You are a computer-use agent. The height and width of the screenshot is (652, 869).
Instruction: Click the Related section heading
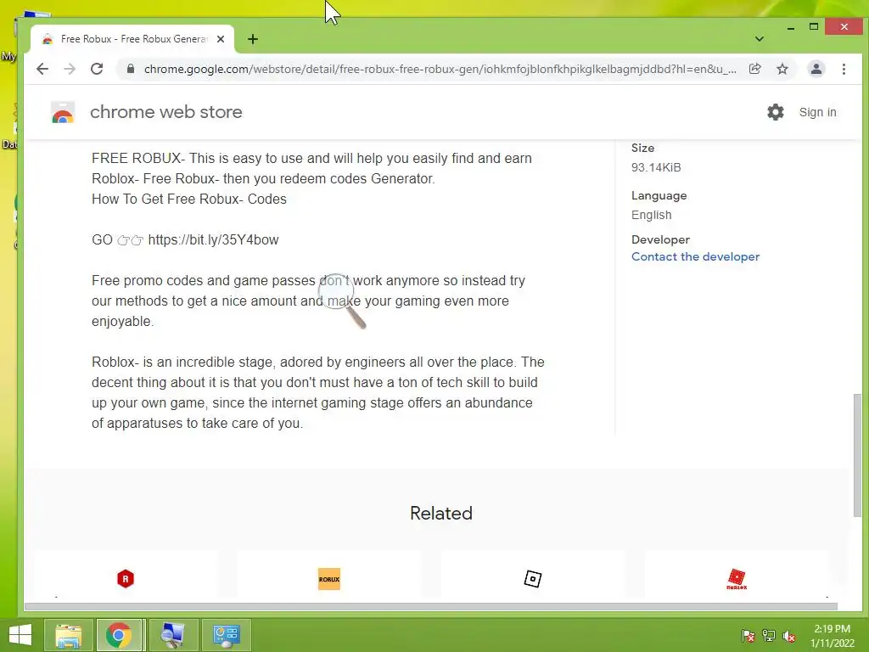(441, 513)
